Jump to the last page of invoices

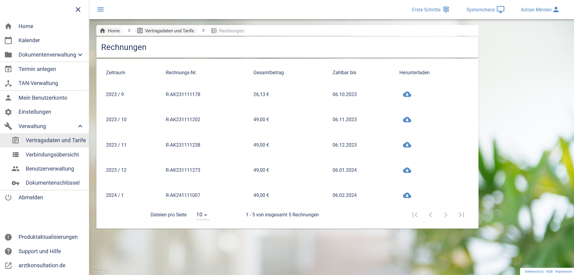(x=461, y=215)
